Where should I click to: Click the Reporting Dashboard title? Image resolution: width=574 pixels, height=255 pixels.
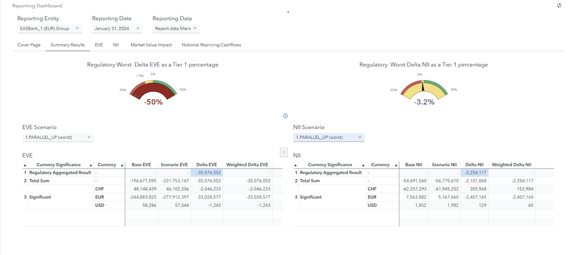click(37, 6)
